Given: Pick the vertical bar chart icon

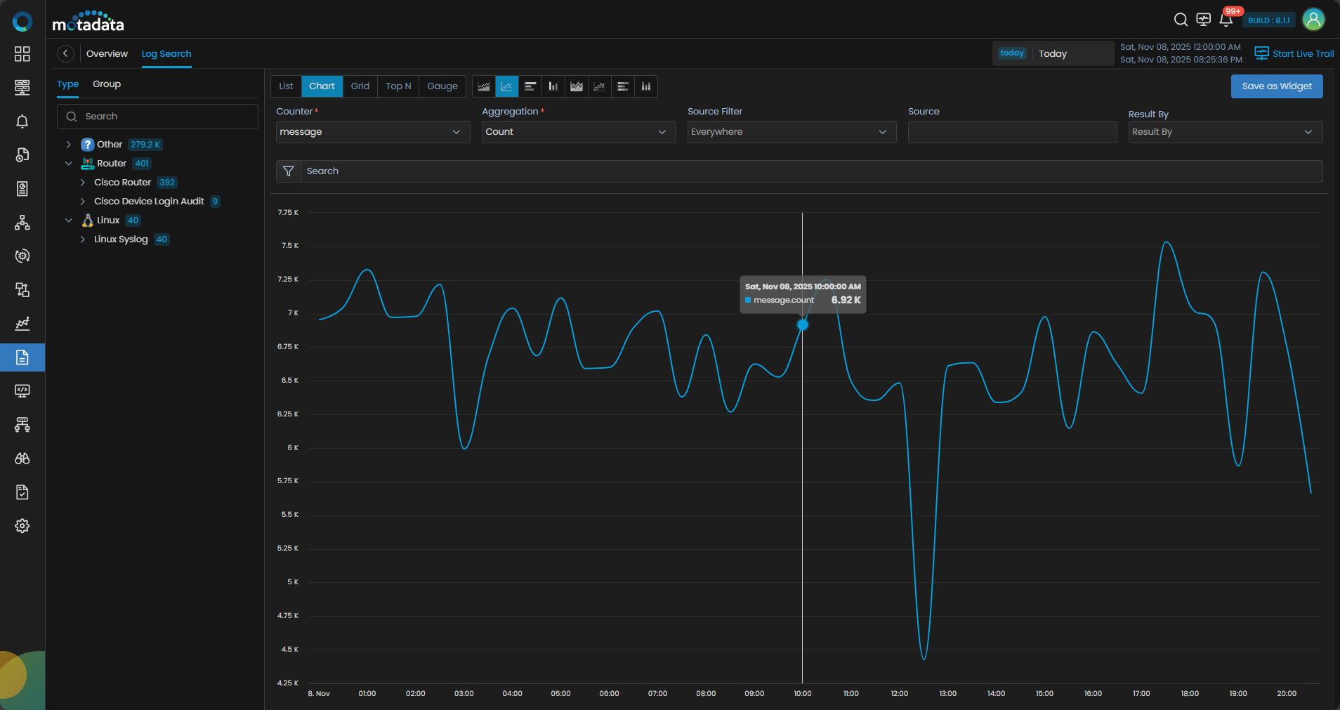Looking at the screenshot, I should tap(553, 86).
